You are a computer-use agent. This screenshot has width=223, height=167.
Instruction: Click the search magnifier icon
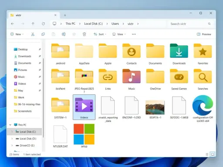(x=209, y=24)
